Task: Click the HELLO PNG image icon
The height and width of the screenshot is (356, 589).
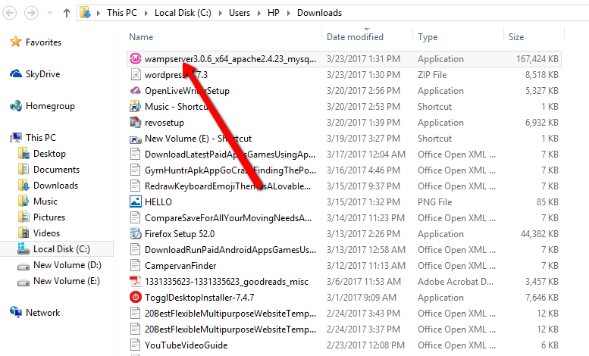Action: click(x=135, y=201)
